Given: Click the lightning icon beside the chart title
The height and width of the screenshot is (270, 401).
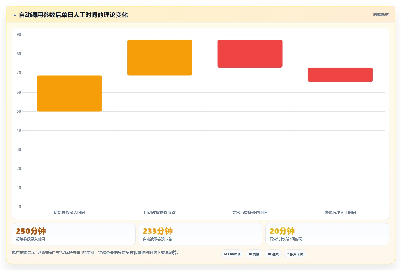Looking at the screenshot, I should click(x=14, y=15).
